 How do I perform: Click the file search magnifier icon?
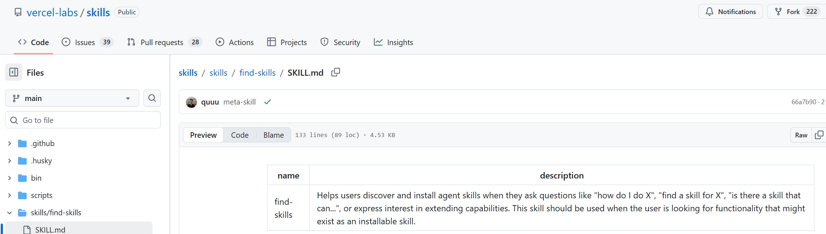pos(152,98)
